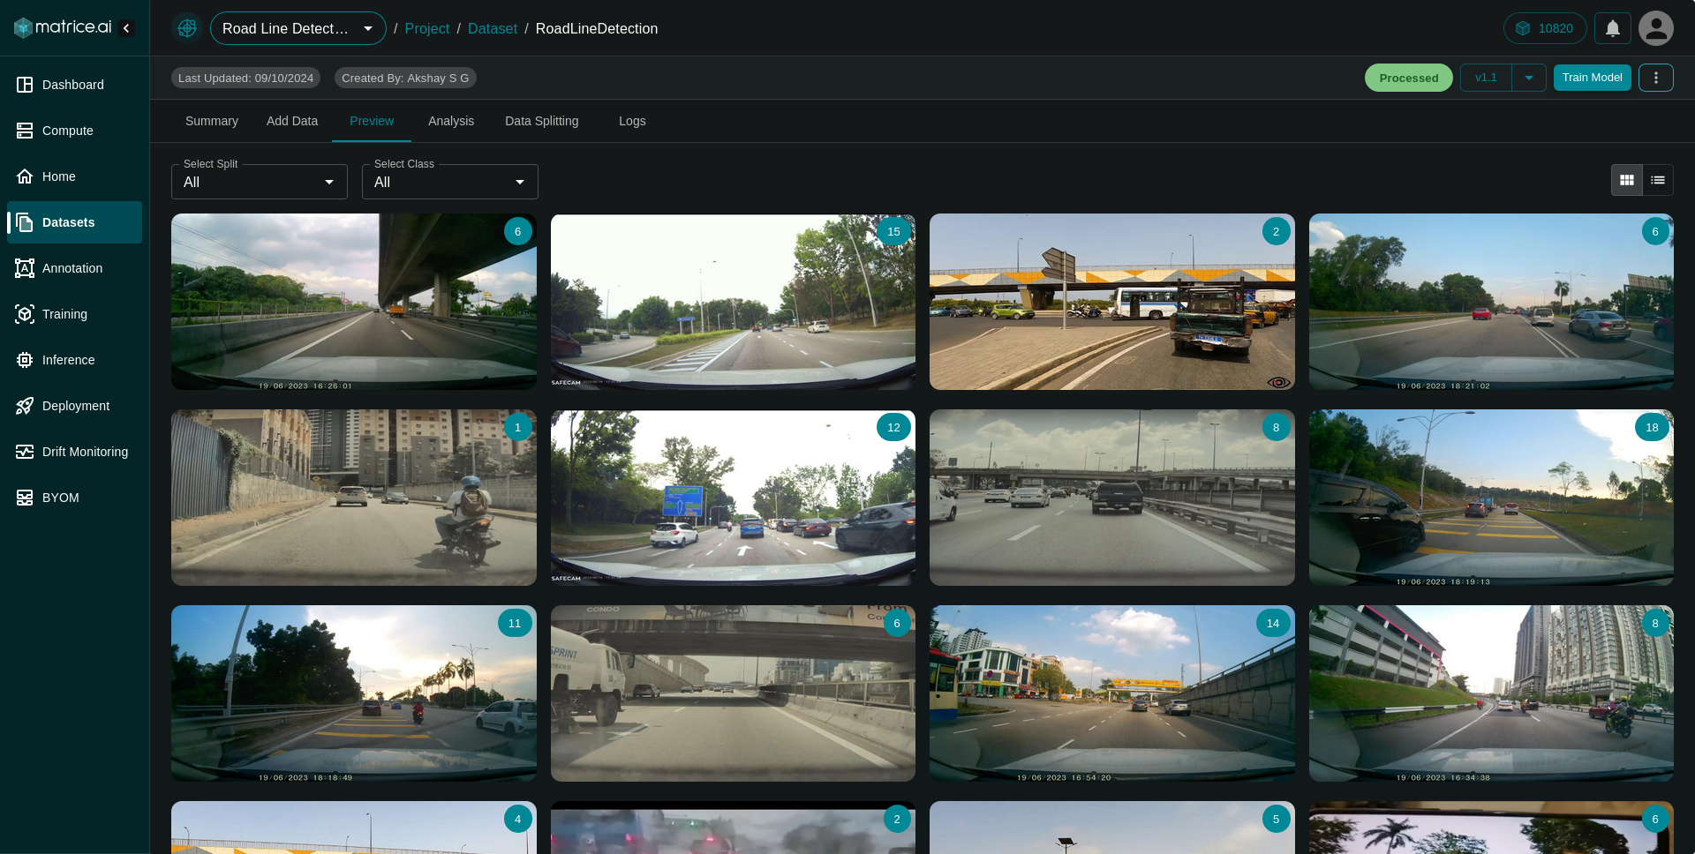This screenshot has height=854, width=1695.
Task: Open the thumbnail with badge 18
Action: click(x=1491, y=498)
